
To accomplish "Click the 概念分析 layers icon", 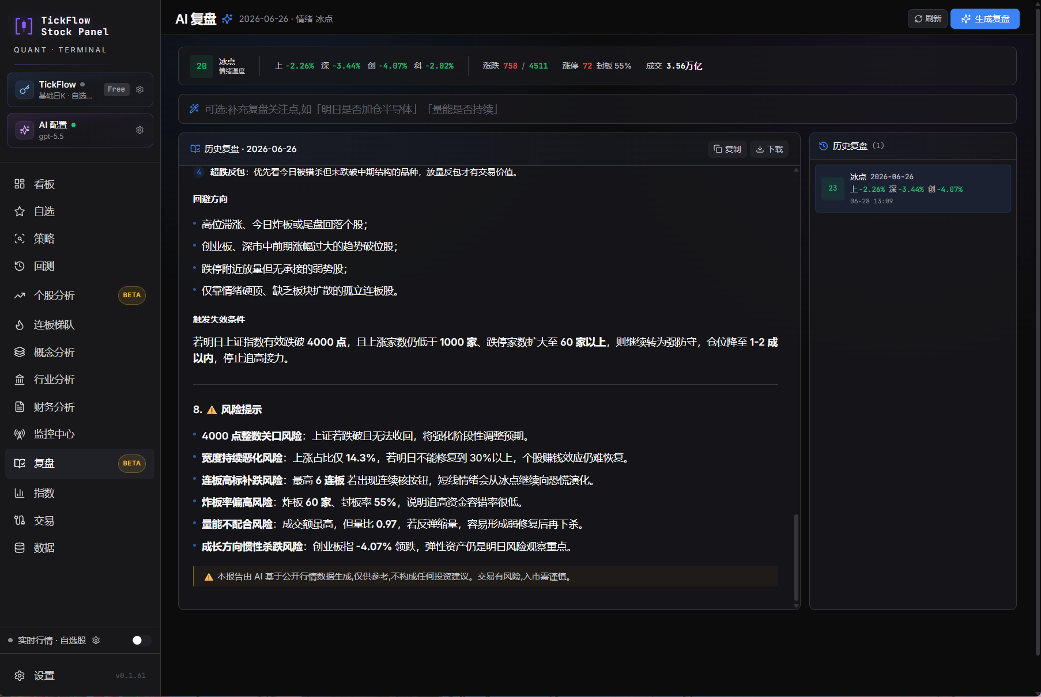I will click(x=20, y=352).
